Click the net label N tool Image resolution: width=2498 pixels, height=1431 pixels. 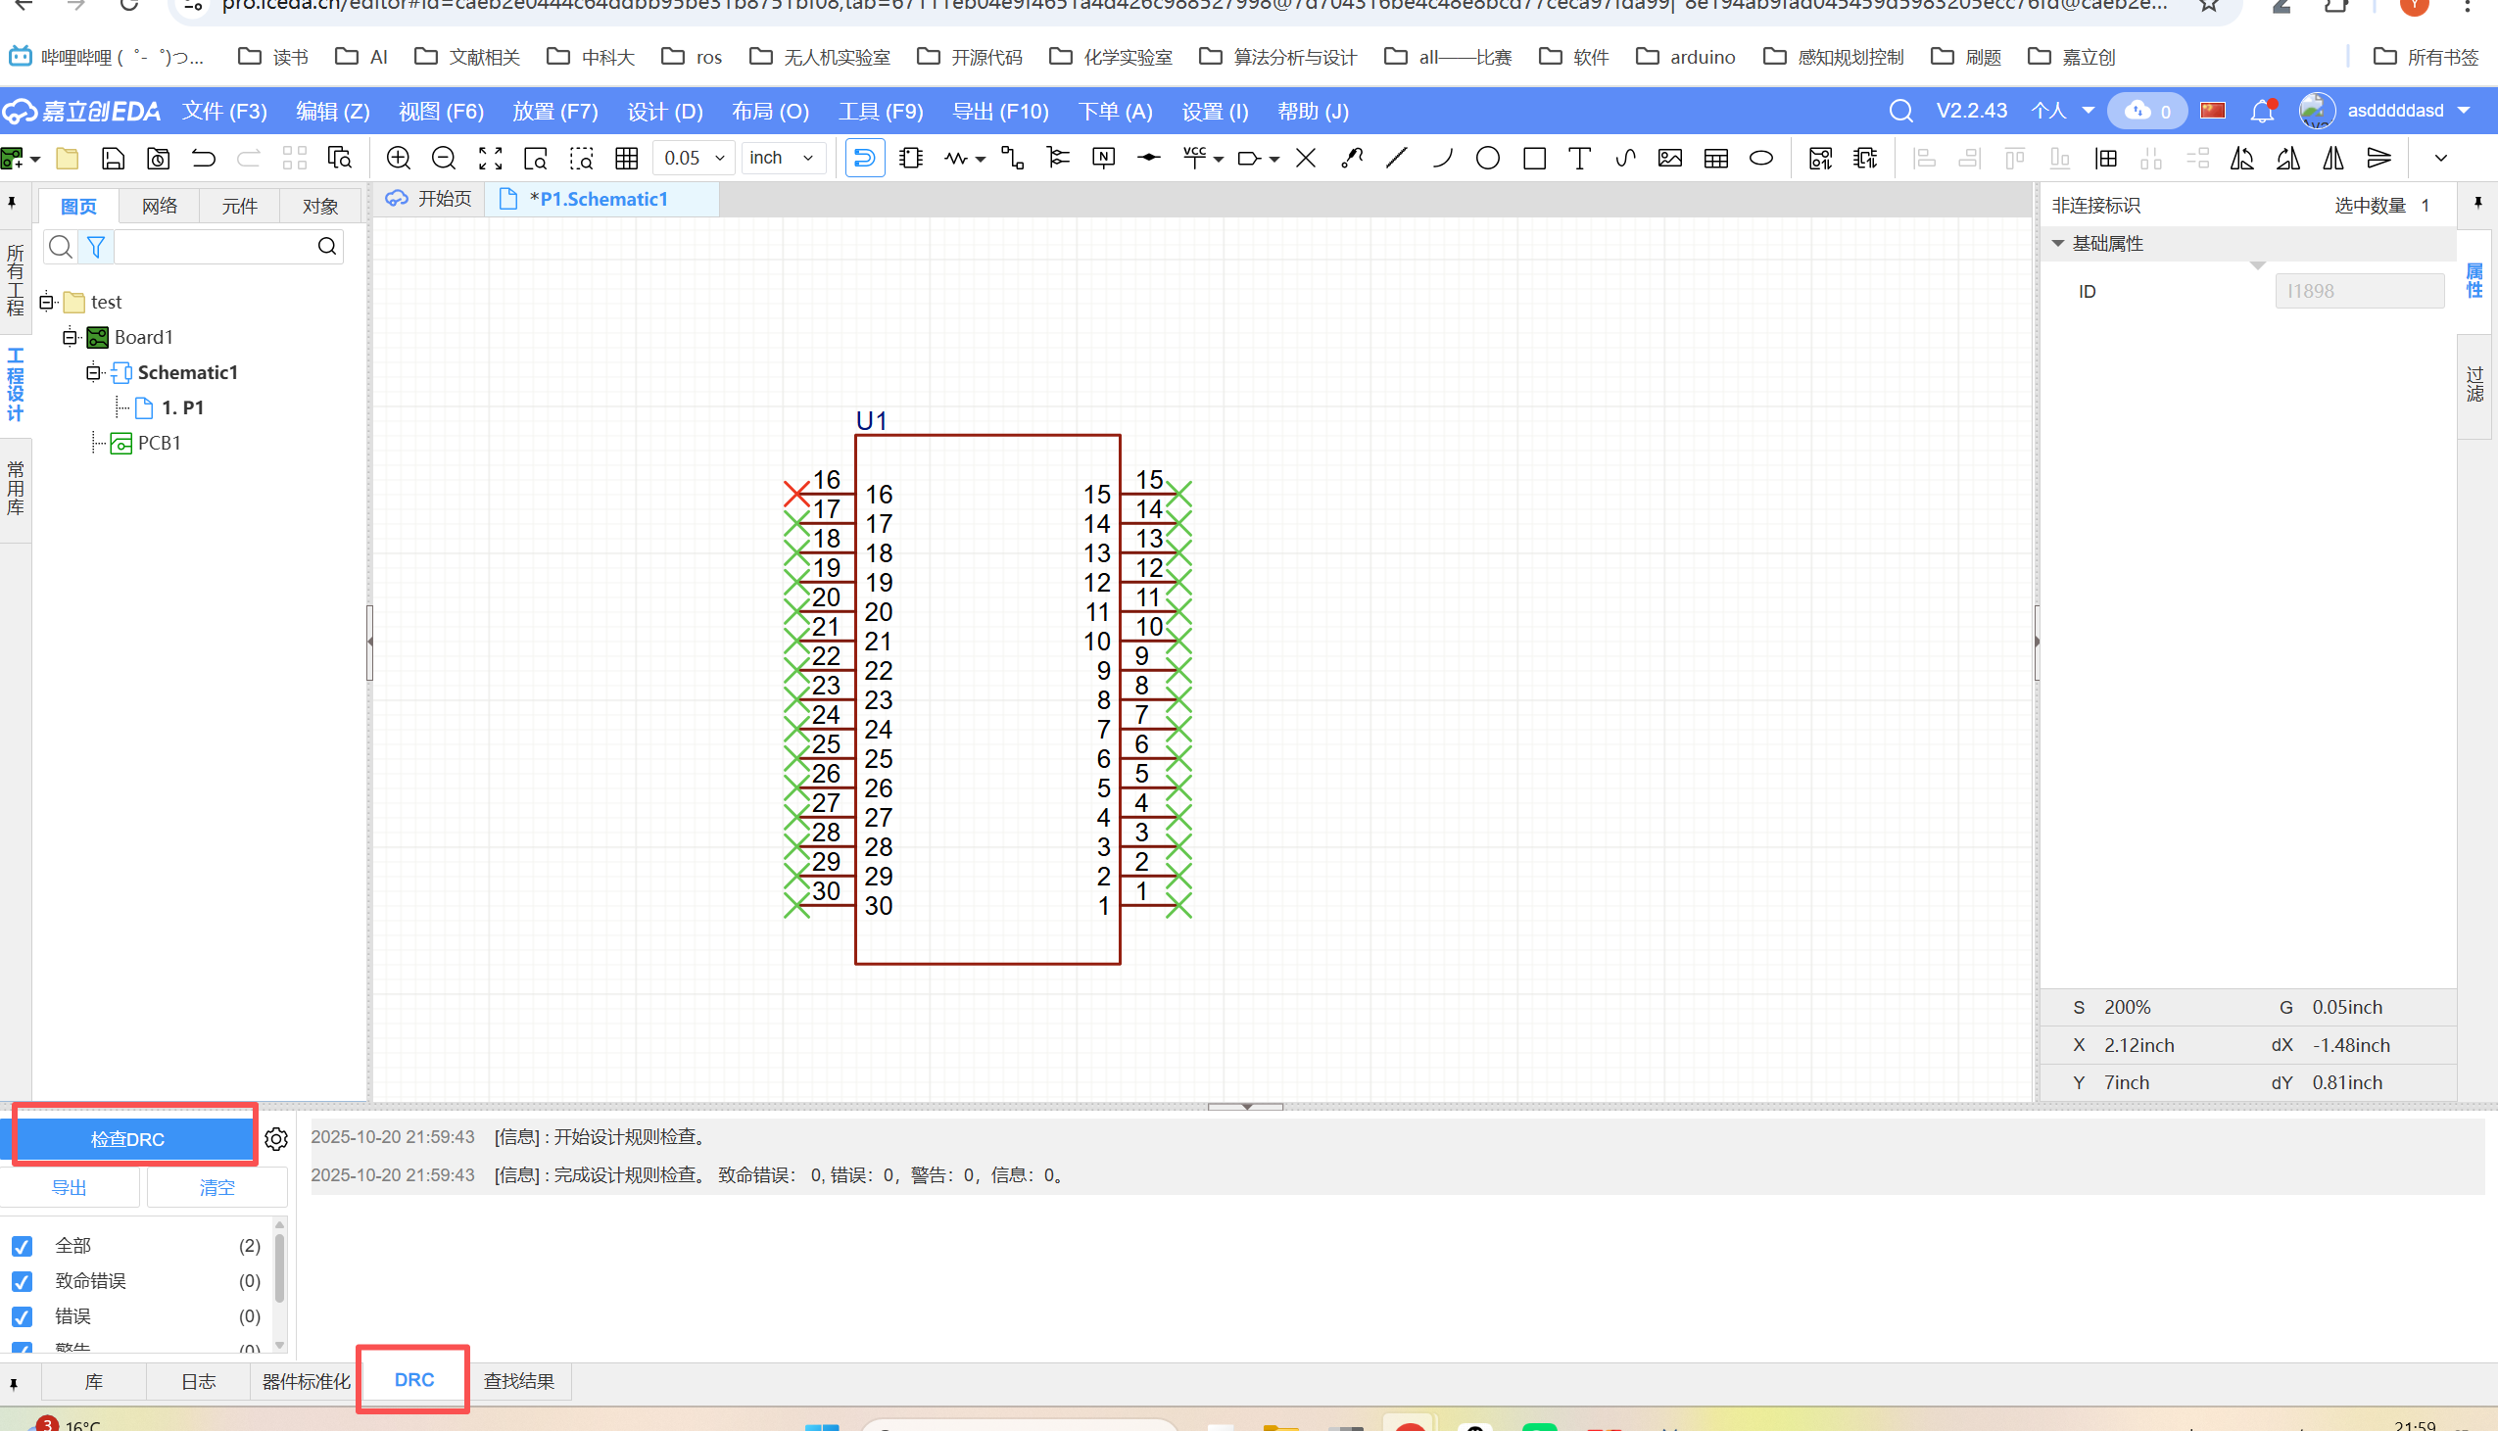tap(1103, 159)
